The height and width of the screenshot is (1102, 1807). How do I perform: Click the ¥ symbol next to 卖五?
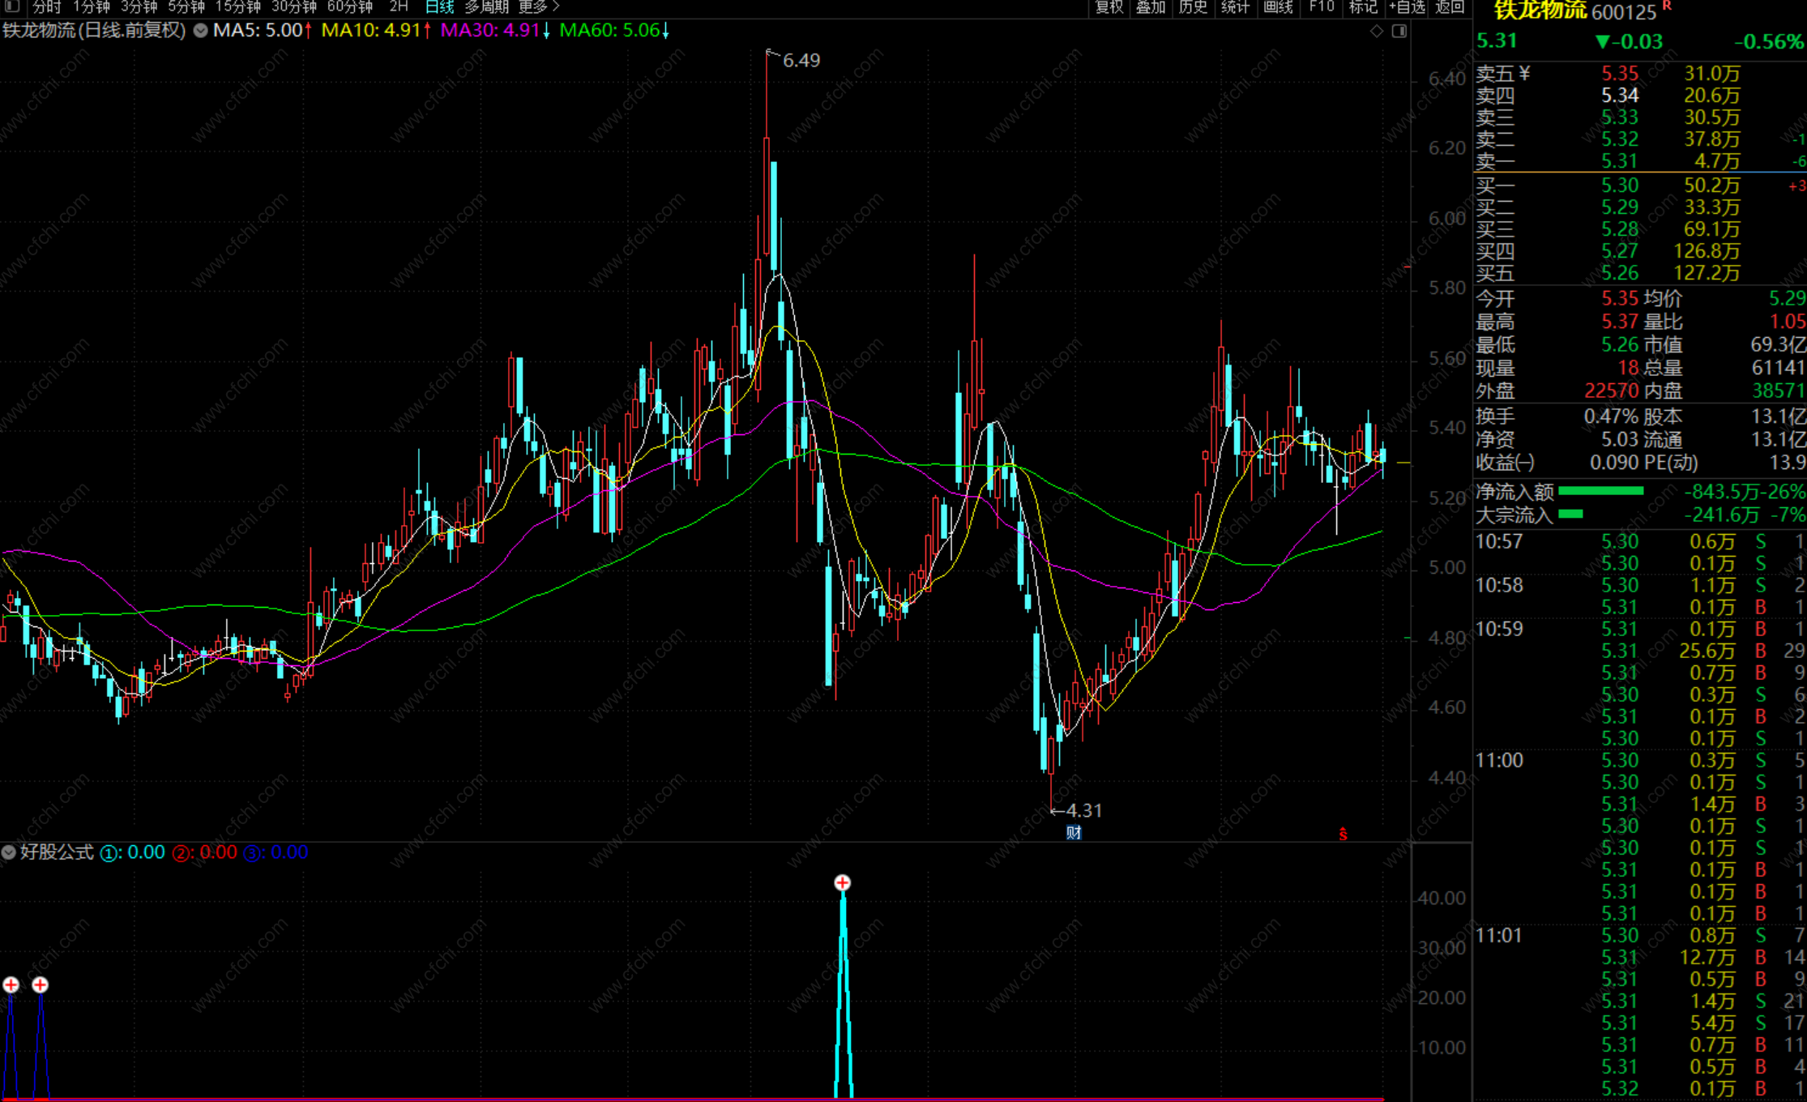point(1525,74)
